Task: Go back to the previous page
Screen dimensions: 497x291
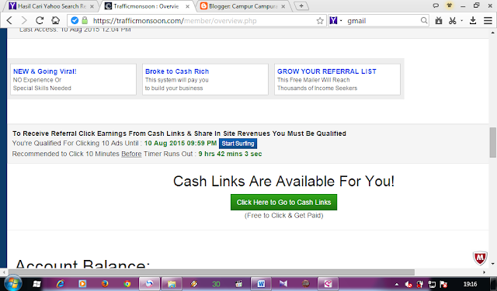Action: click(9, 21)
